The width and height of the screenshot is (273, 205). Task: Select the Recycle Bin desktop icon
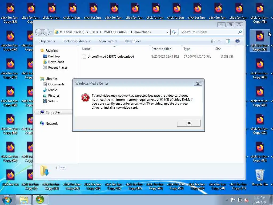click(x=260, y=177)
